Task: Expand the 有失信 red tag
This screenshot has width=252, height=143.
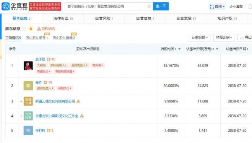Action: click(x=97, y=65)
